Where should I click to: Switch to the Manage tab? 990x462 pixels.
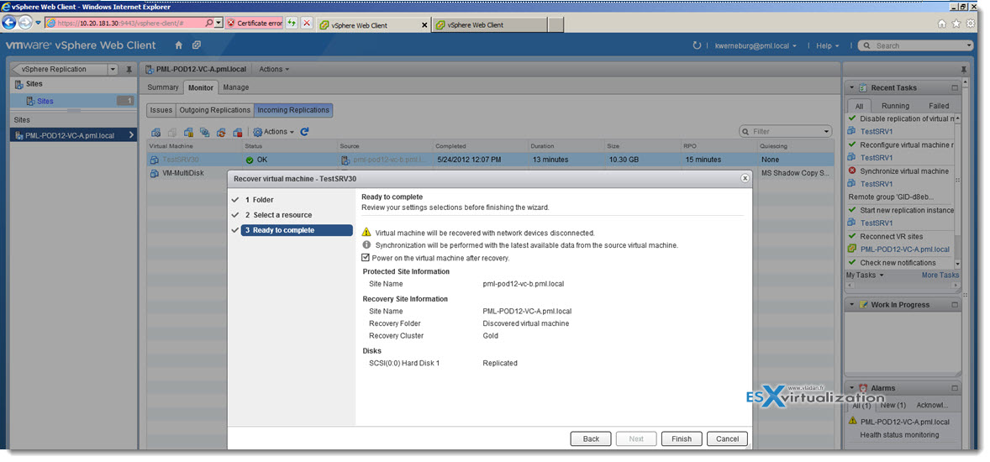click(x=235, y=87)
